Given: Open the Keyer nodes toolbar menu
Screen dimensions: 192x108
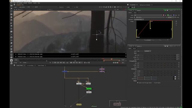Looking at the screenshot, I should [11, 23].
